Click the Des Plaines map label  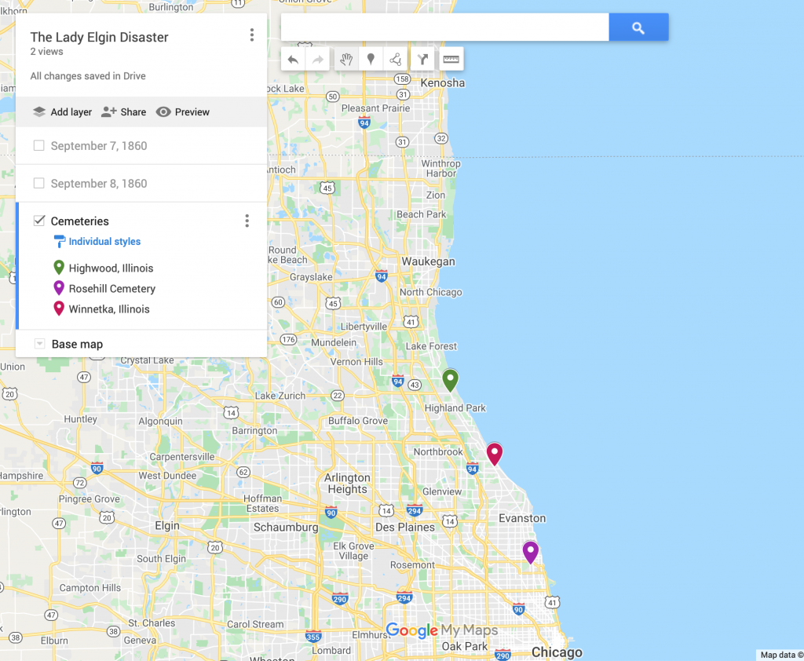tap(405, 528)
